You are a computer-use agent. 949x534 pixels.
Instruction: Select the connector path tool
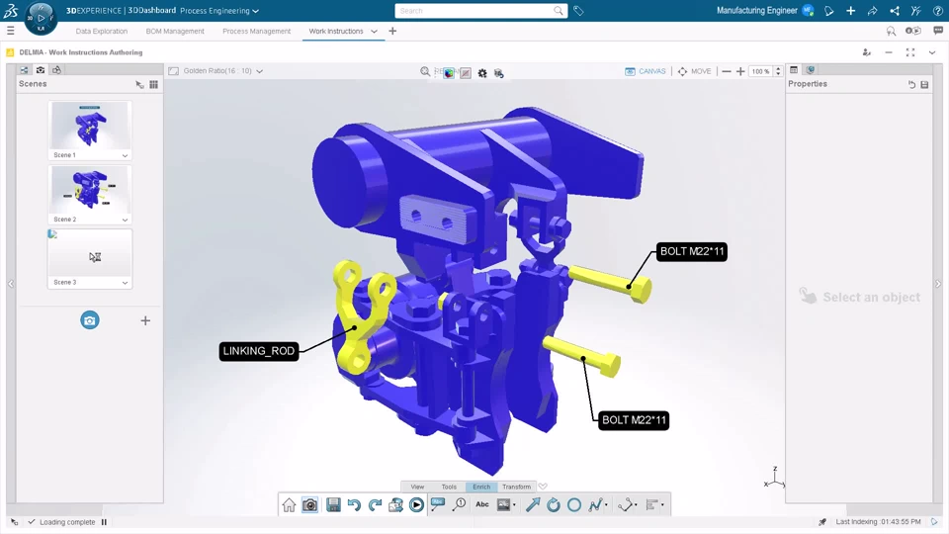pos(625,505)
